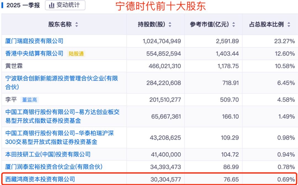Click the 2025 一季报 period label
Screen dimensions: 298x185
point(23,5)
